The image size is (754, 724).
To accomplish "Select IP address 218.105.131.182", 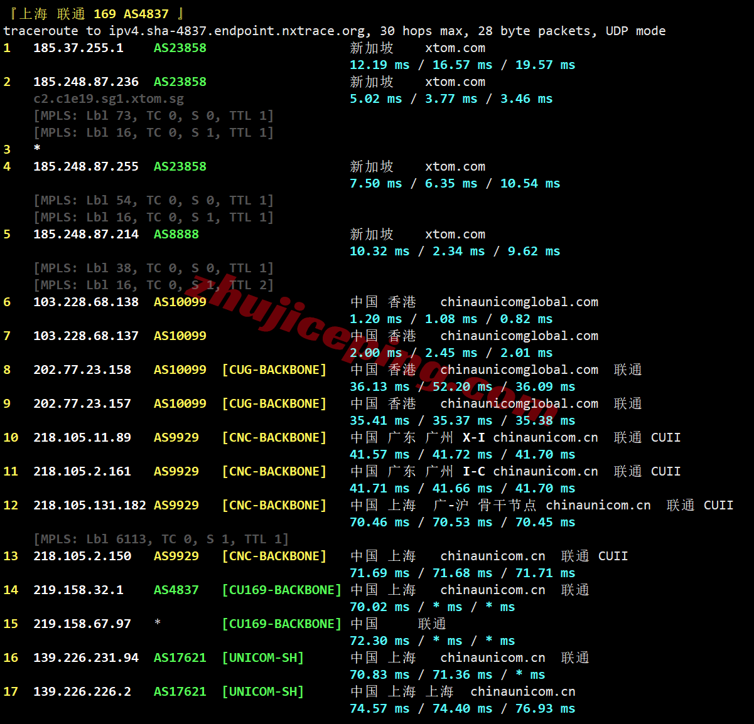I will point(90,505).
